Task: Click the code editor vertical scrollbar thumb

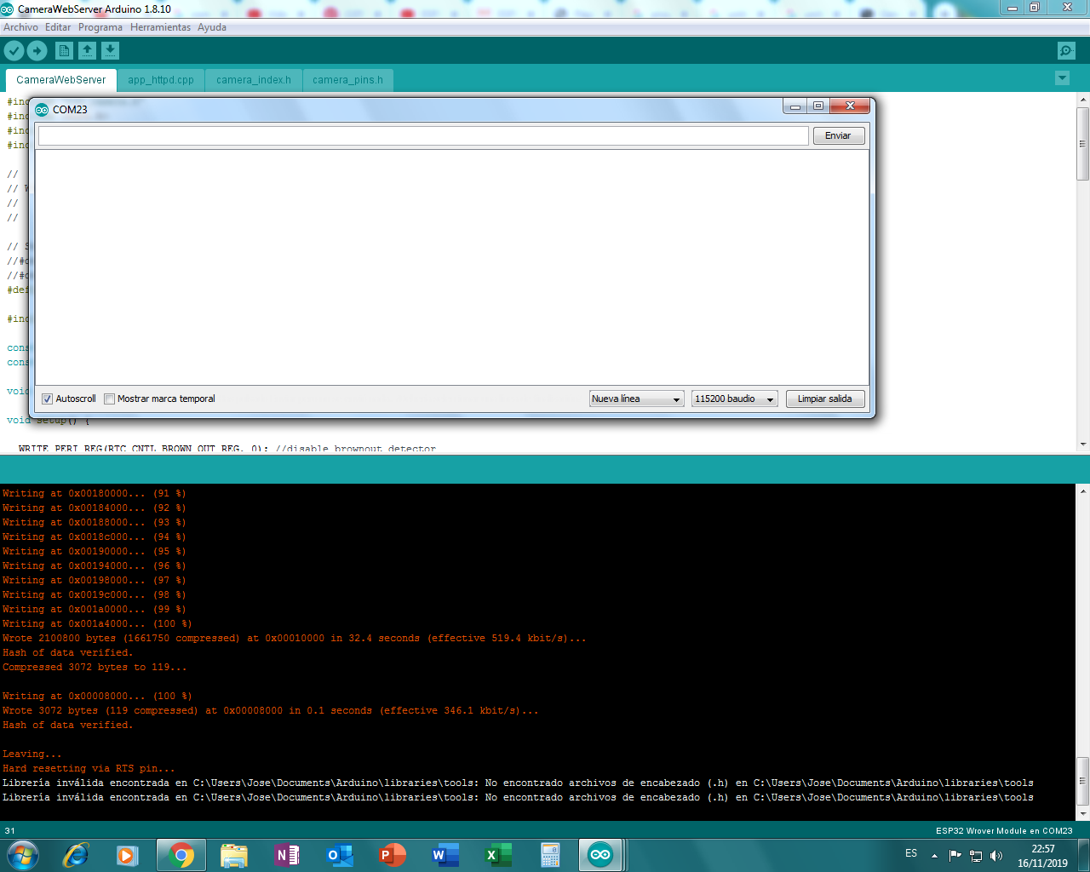Action: click(x=1083, y=143)
